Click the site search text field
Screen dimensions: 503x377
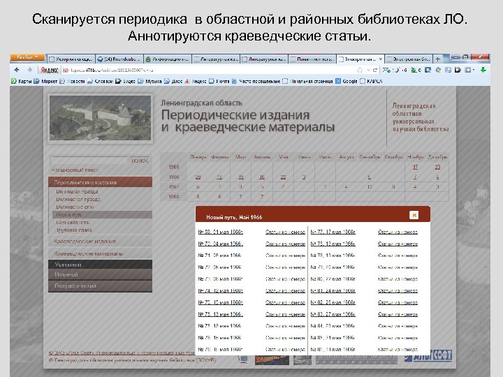[x=89, y=161]
